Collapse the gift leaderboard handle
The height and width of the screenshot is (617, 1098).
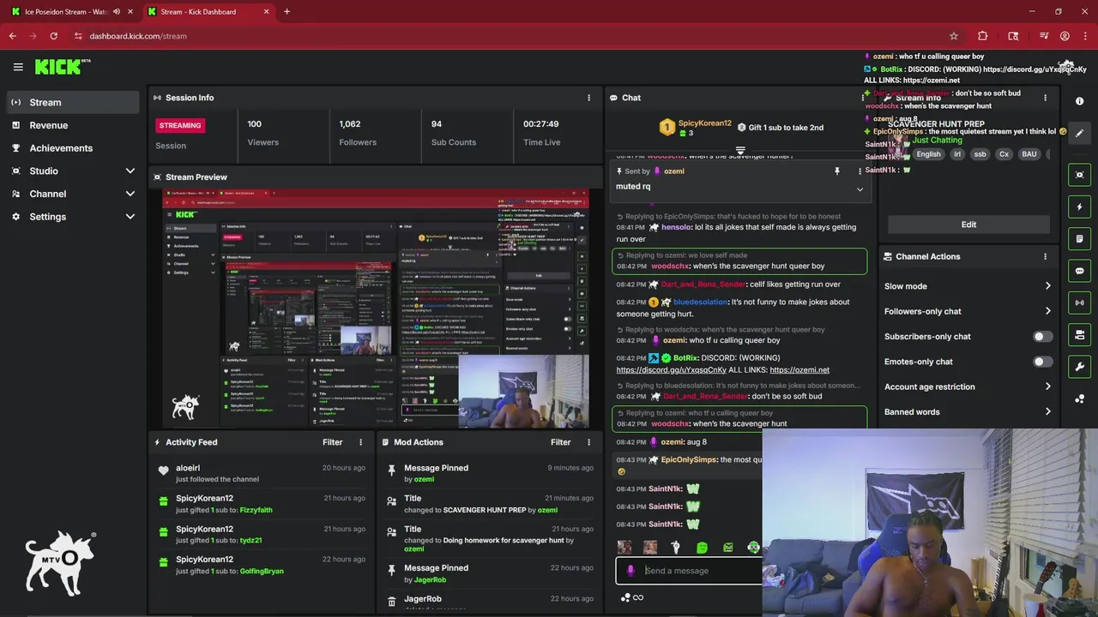pyautogui.click(x=740, y=150)
